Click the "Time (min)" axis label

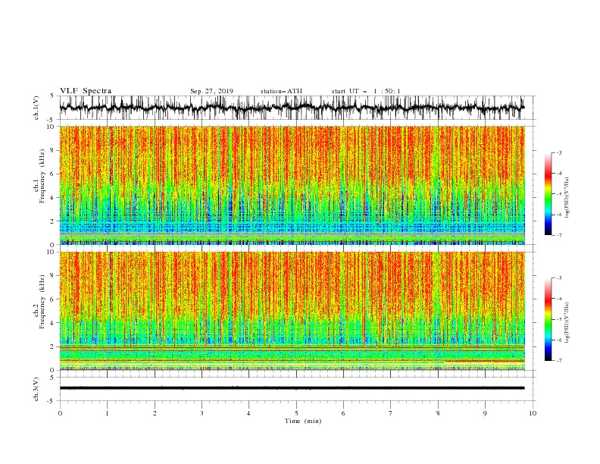click(x=303, y=421)
